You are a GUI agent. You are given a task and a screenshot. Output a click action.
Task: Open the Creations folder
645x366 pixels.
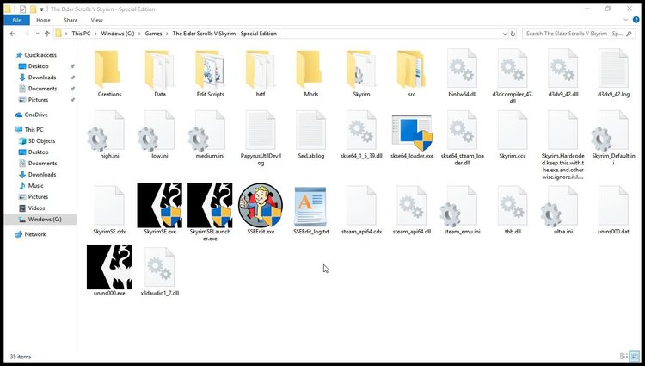(109, 73)
